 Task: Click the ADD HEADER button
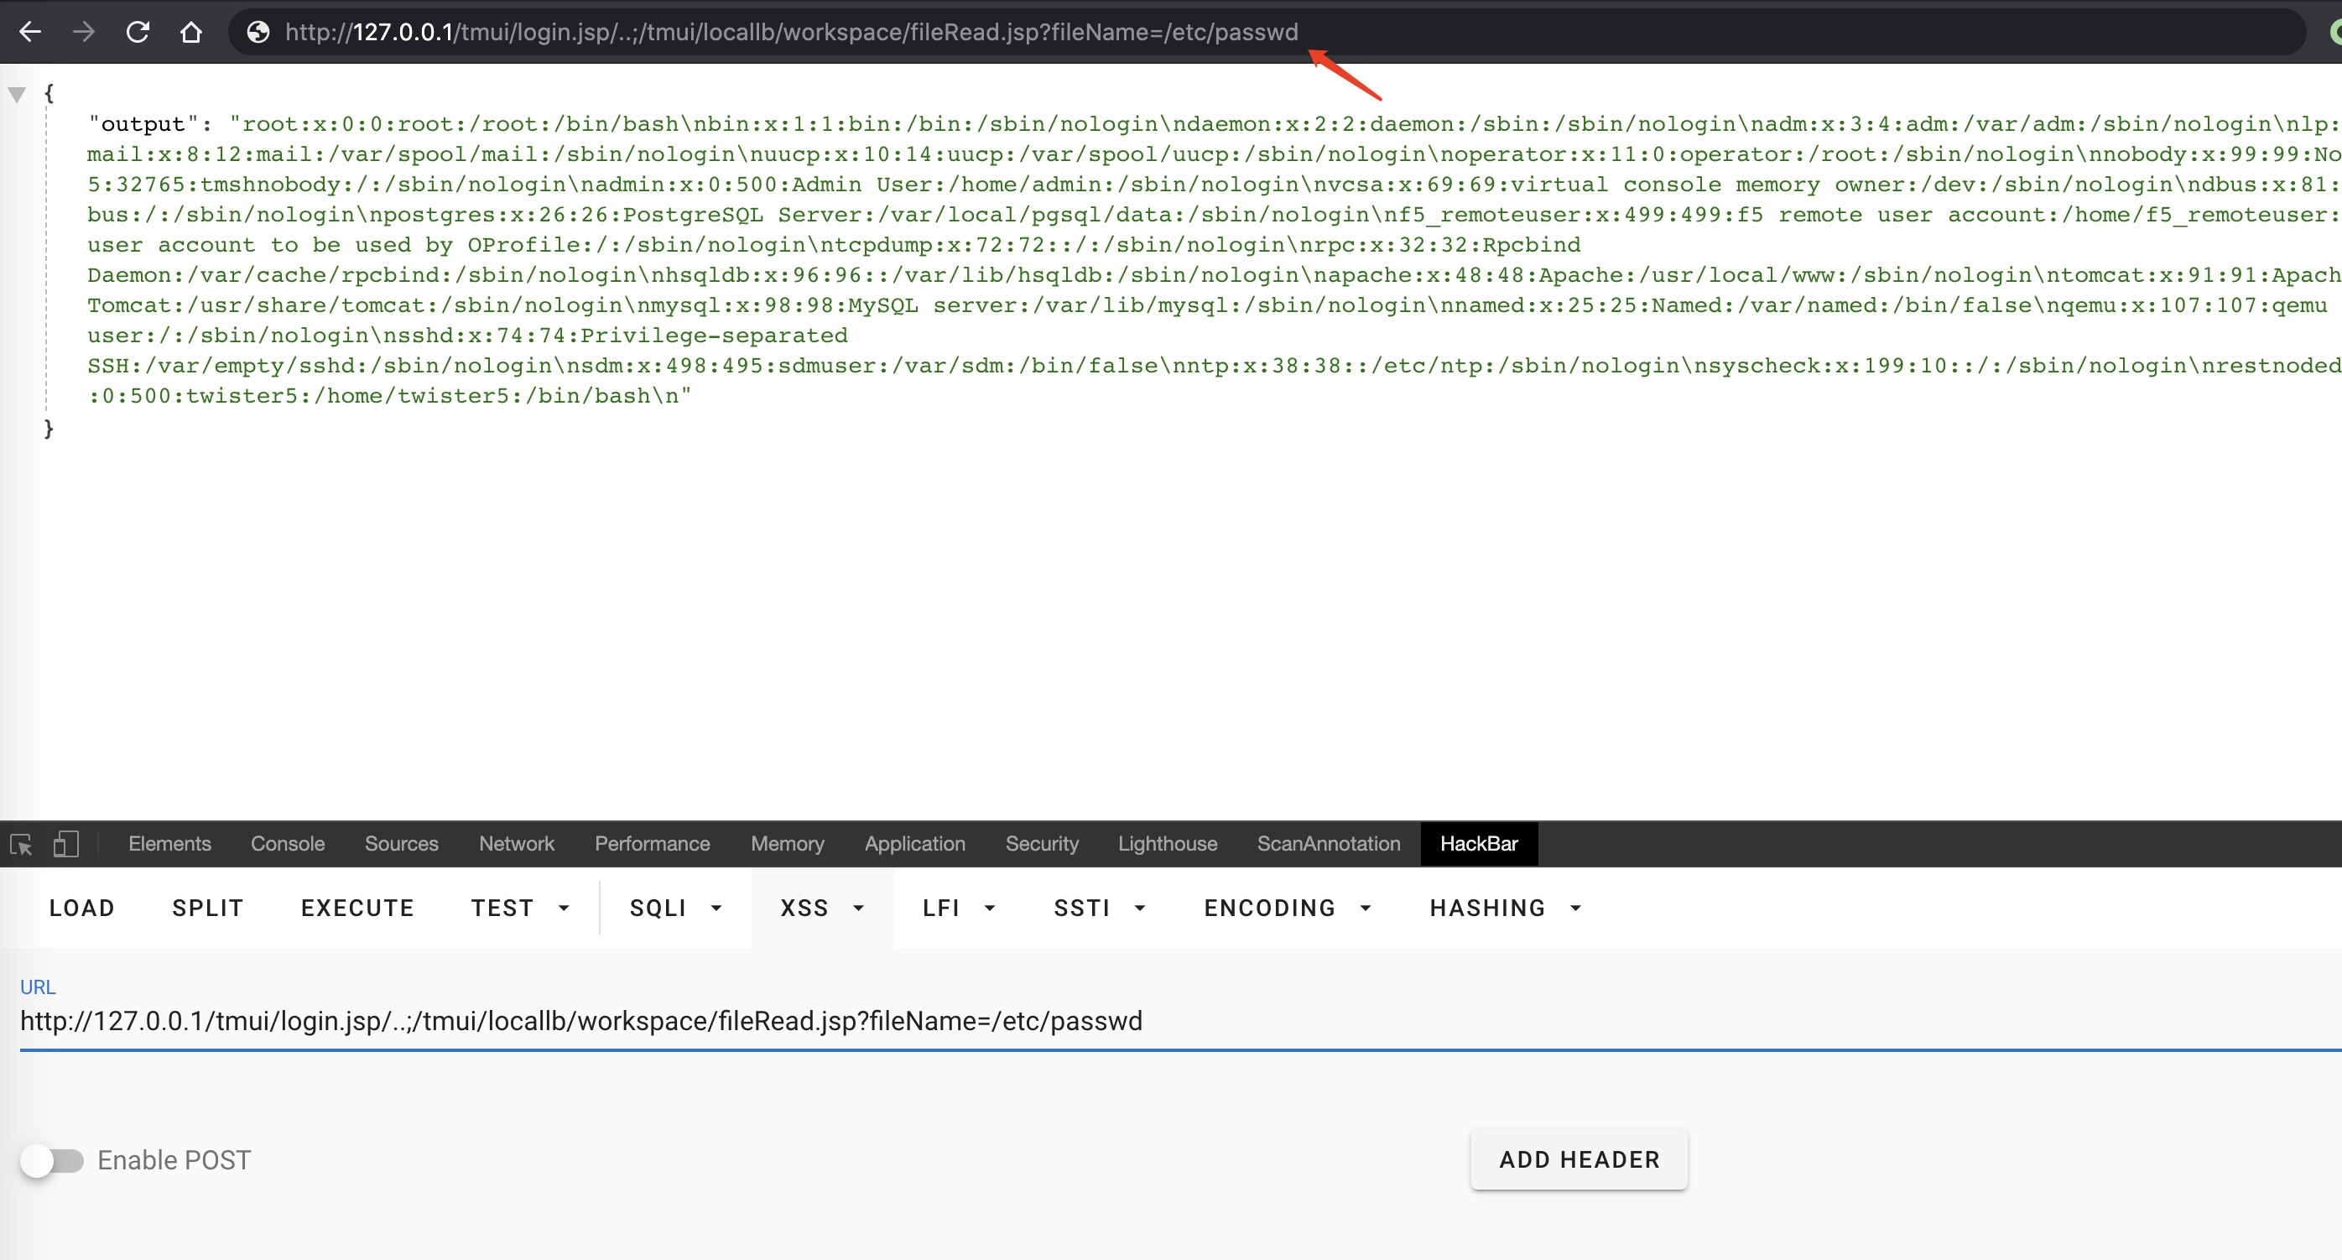[x=1580, y=1159]
